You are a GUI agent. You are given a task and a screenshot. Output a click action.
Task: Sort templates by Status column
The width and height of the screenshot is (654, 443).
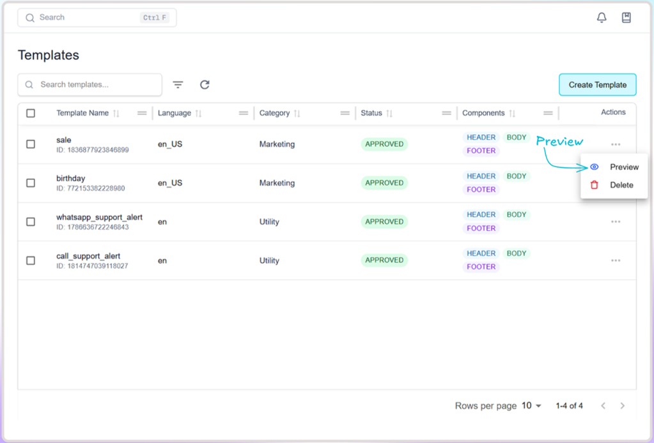click(389, 114)
